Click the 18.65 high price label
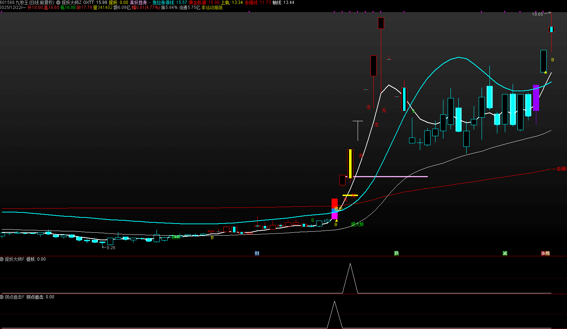The image size is (567, 329). [537, 14]
